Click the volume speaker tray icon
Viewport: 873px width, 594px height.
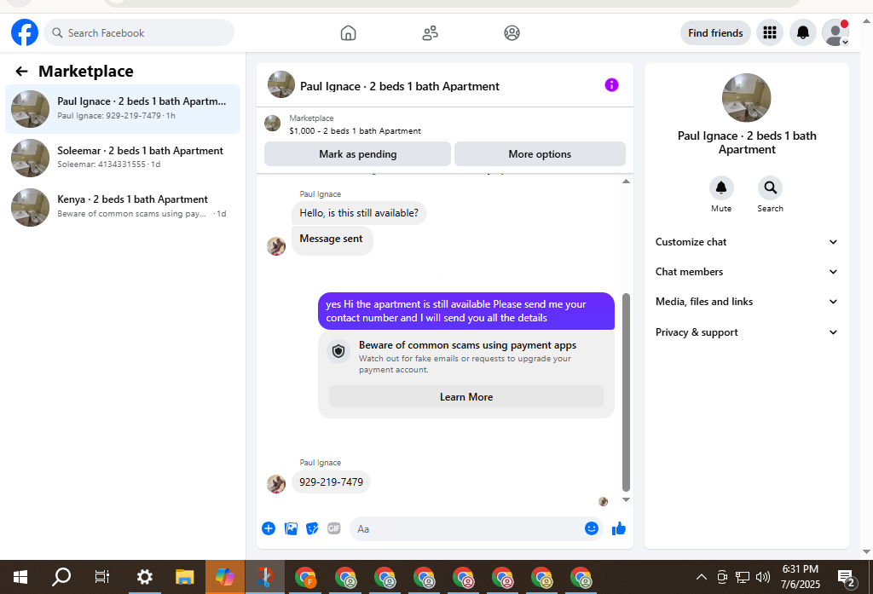pyautogui.click(x=763, y=577)
